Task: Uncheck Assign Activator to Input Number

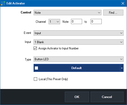Action: tap(35, 48)
